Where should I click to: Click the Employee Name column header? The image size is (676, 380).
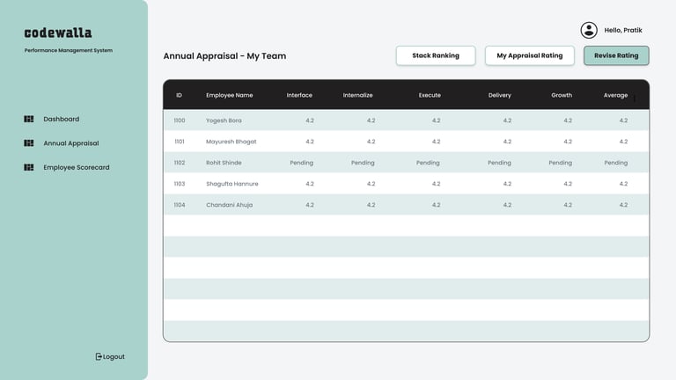coord(230,95)
